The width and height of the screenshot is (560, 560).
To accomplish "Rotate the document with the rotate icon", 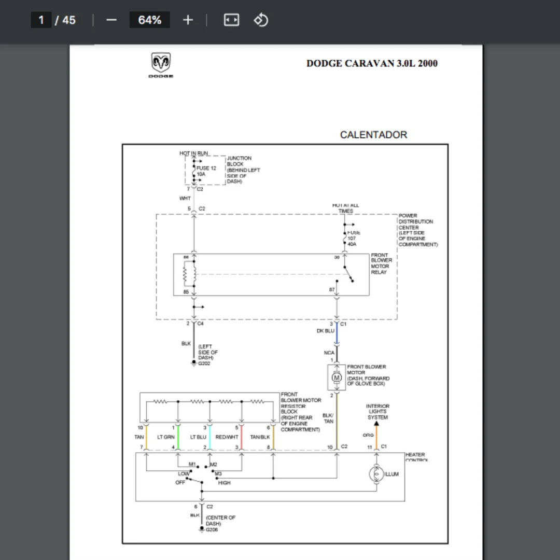I will [x=261, y=20].
